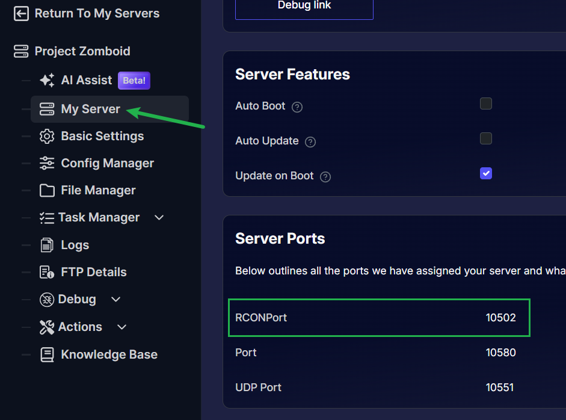Expand the Actions submenu chevron

(x=122, y=327)
